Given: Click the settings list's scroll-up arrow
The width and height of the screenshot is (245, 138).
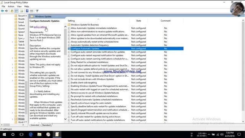Looking at the screenshot, I should 243,20.
